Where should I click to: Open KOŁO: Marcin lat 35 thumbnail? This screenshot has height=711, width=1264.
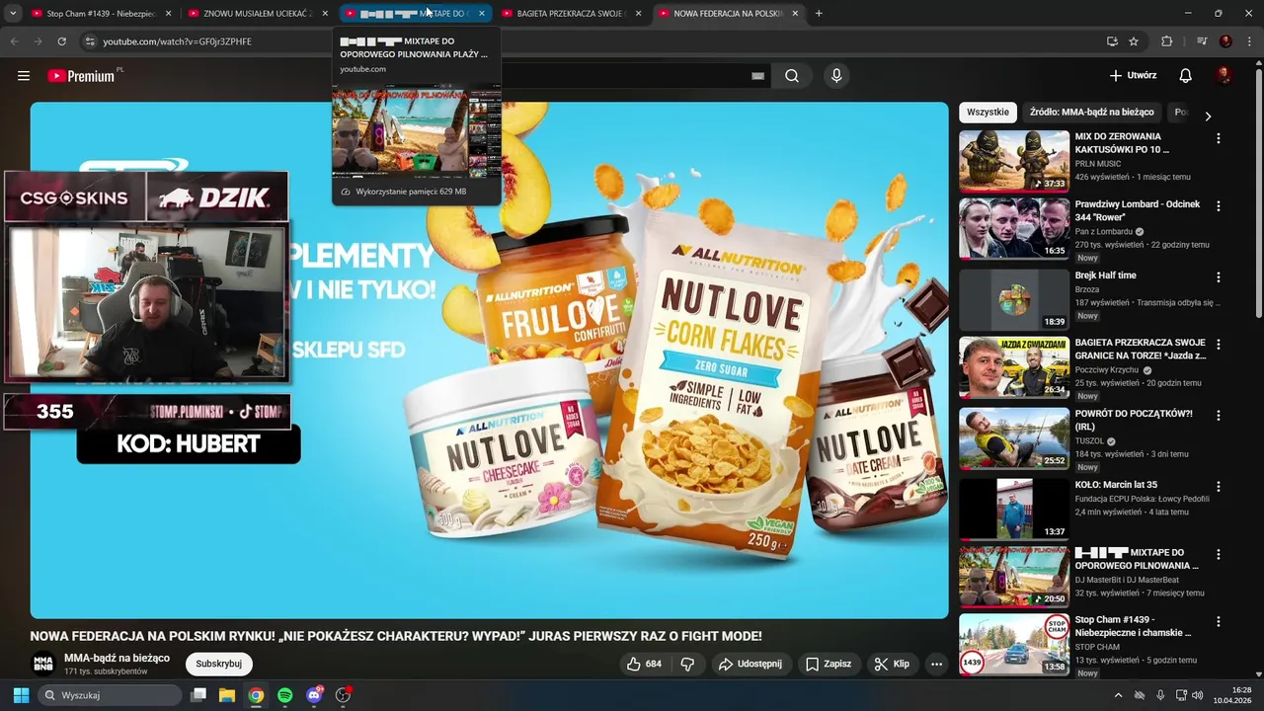point(1014,510)
